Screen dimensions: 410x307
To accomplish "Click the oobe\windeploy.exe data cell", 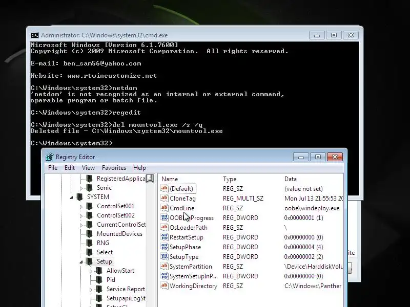I will (x=312, y=208).
